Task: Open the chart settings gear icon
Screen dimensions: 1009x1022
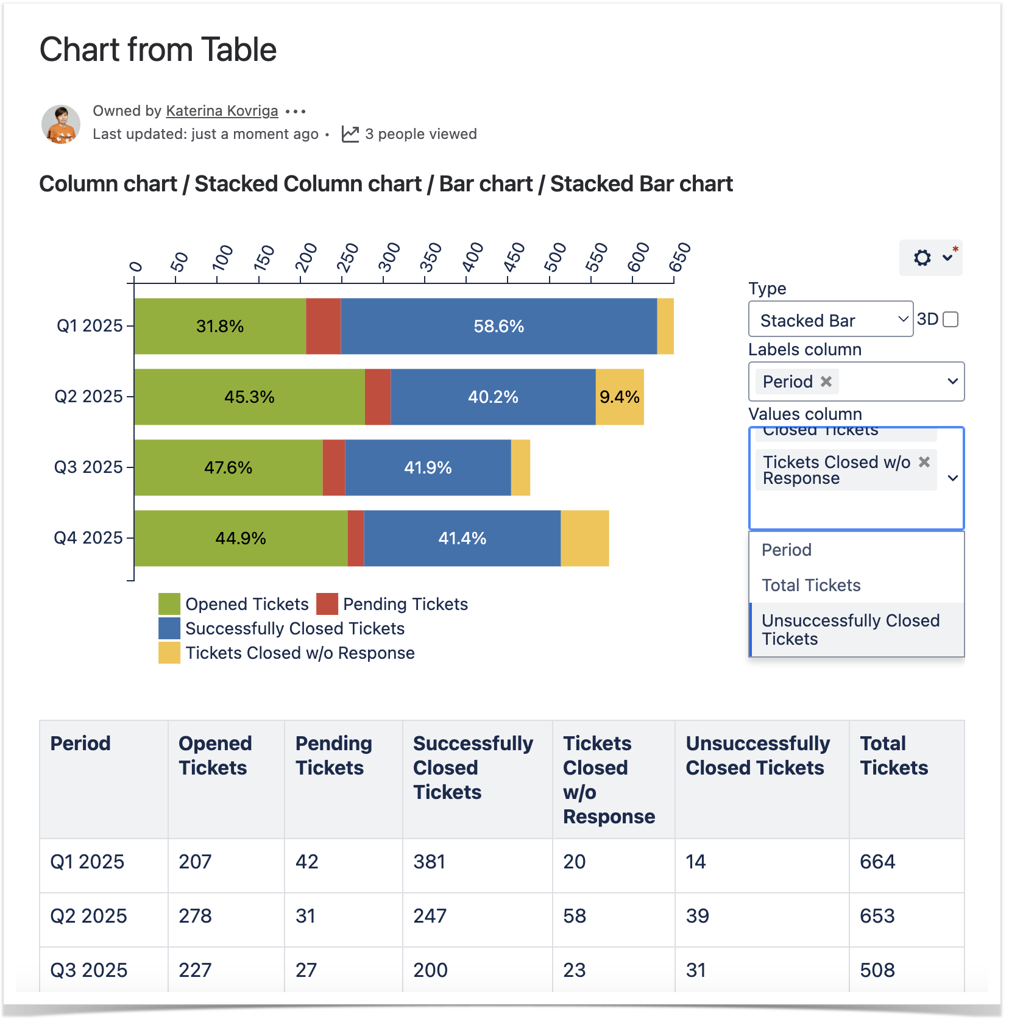Action: point(922,258)
